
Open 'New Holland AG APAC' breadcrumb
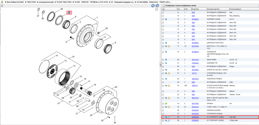tap(16, 2)
